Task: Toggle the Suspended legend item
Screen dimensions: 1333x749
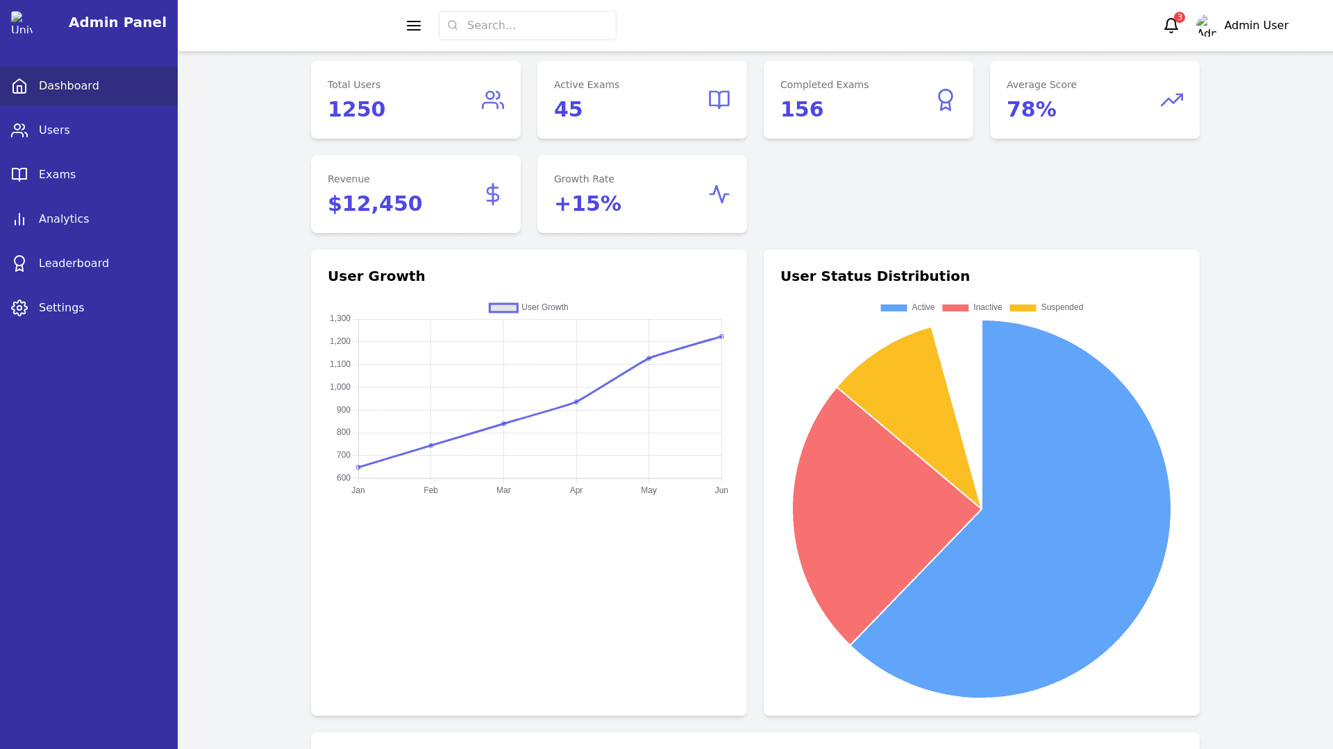Action: (1046, 307)
